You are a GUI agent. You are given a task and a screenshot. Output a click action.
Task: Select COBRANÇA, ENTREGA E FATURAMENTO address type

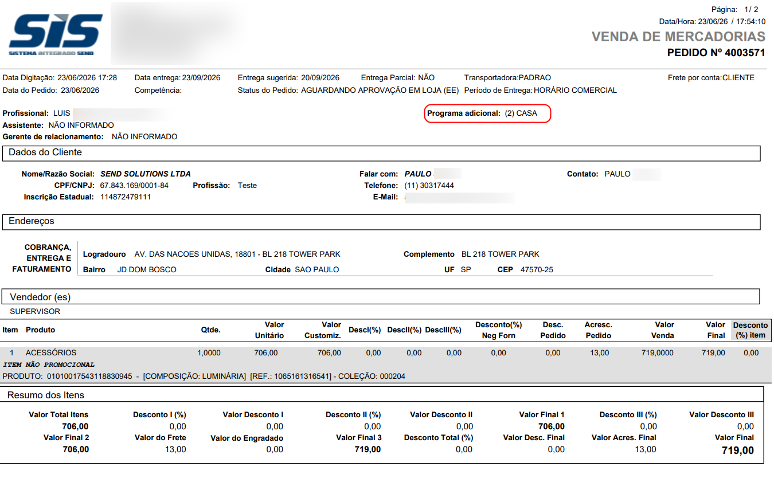coord(42,258)
